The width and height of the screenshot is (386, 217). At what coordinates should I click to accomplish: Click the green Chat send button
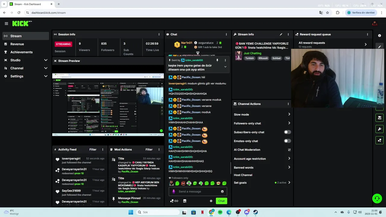click(x=221, y=201)
